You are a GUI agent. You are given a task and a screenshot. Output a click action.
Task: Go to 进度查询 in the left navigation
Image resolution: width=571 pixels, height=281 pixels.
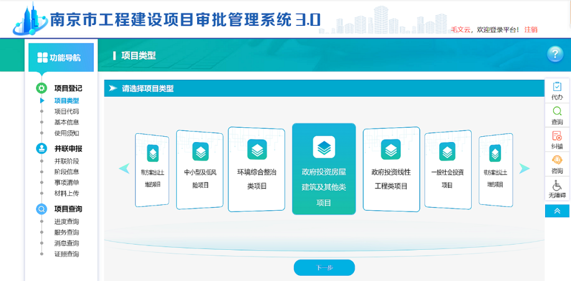click(67, 221)
